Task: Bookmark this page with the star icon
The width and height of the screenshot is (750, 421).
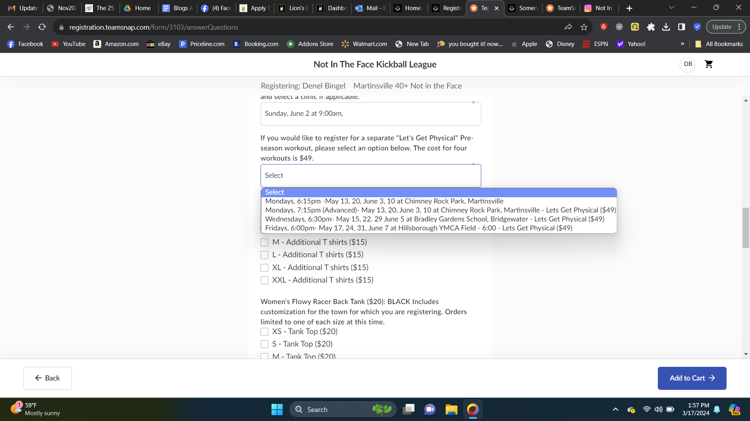Action: pos(584,27)
